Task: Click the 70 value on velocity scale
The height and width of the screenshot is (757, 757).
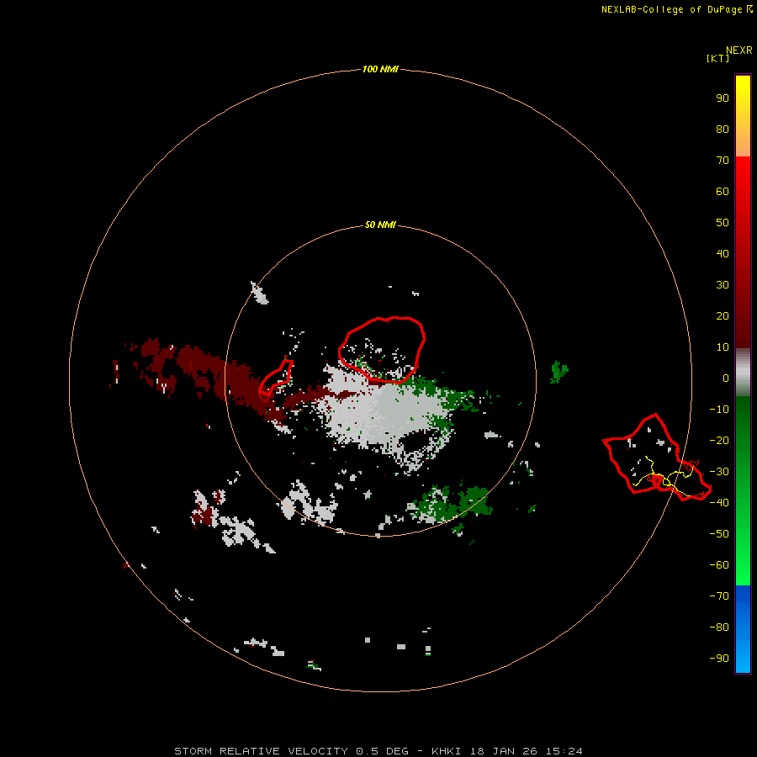Action: [x=723, y=161]
